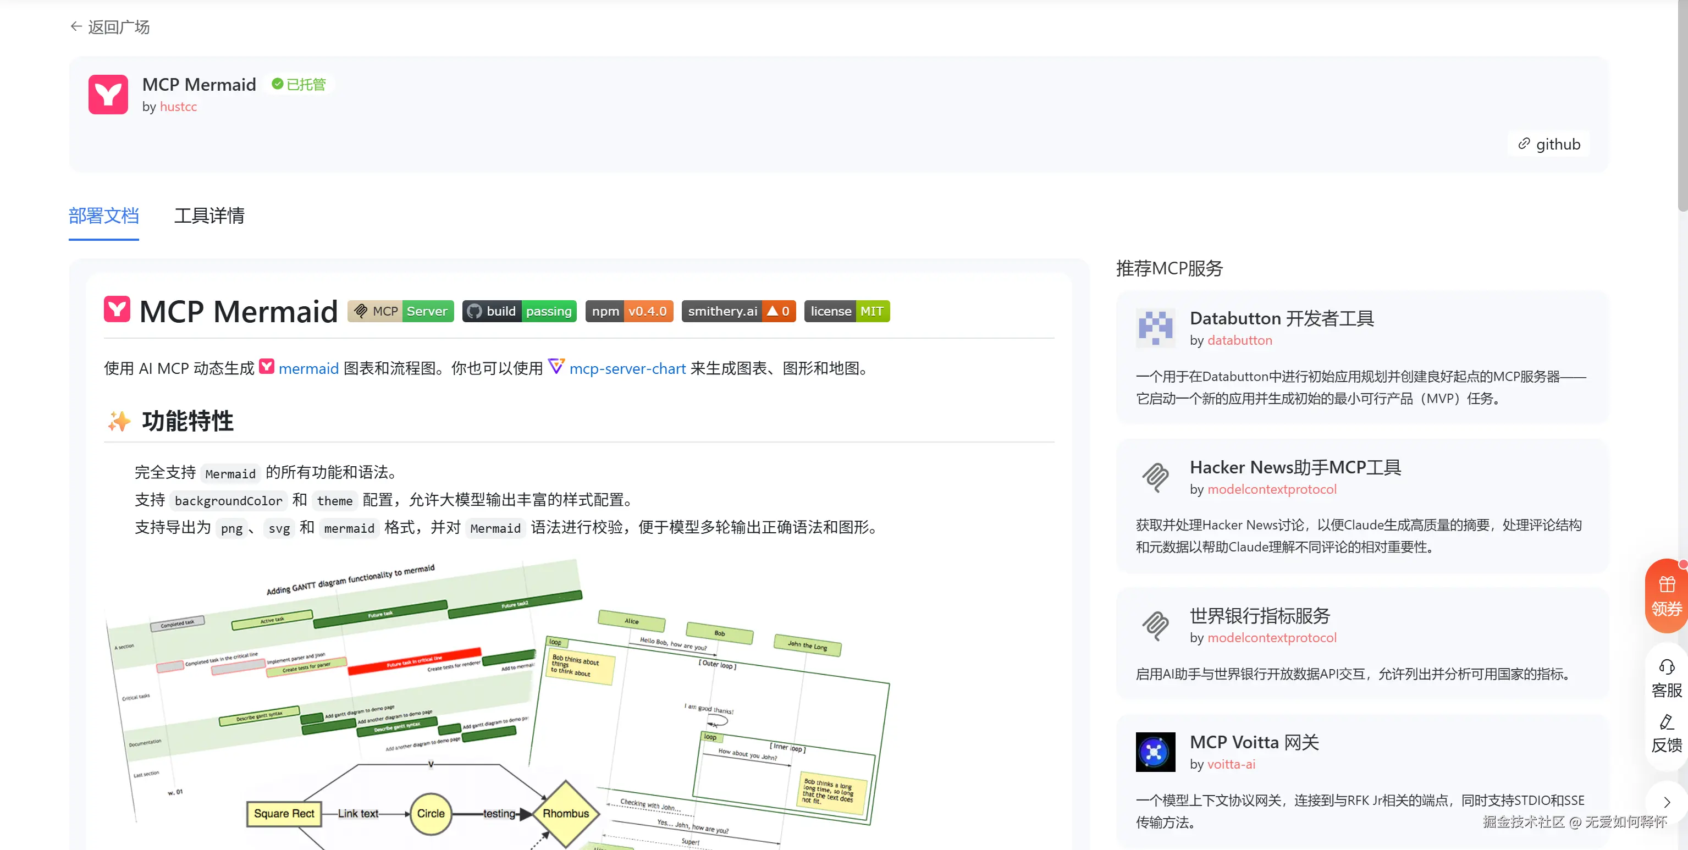Screen dimensions: 1688x850
Task: Click the back arrow to 返回广场
Action: point(76,27)
